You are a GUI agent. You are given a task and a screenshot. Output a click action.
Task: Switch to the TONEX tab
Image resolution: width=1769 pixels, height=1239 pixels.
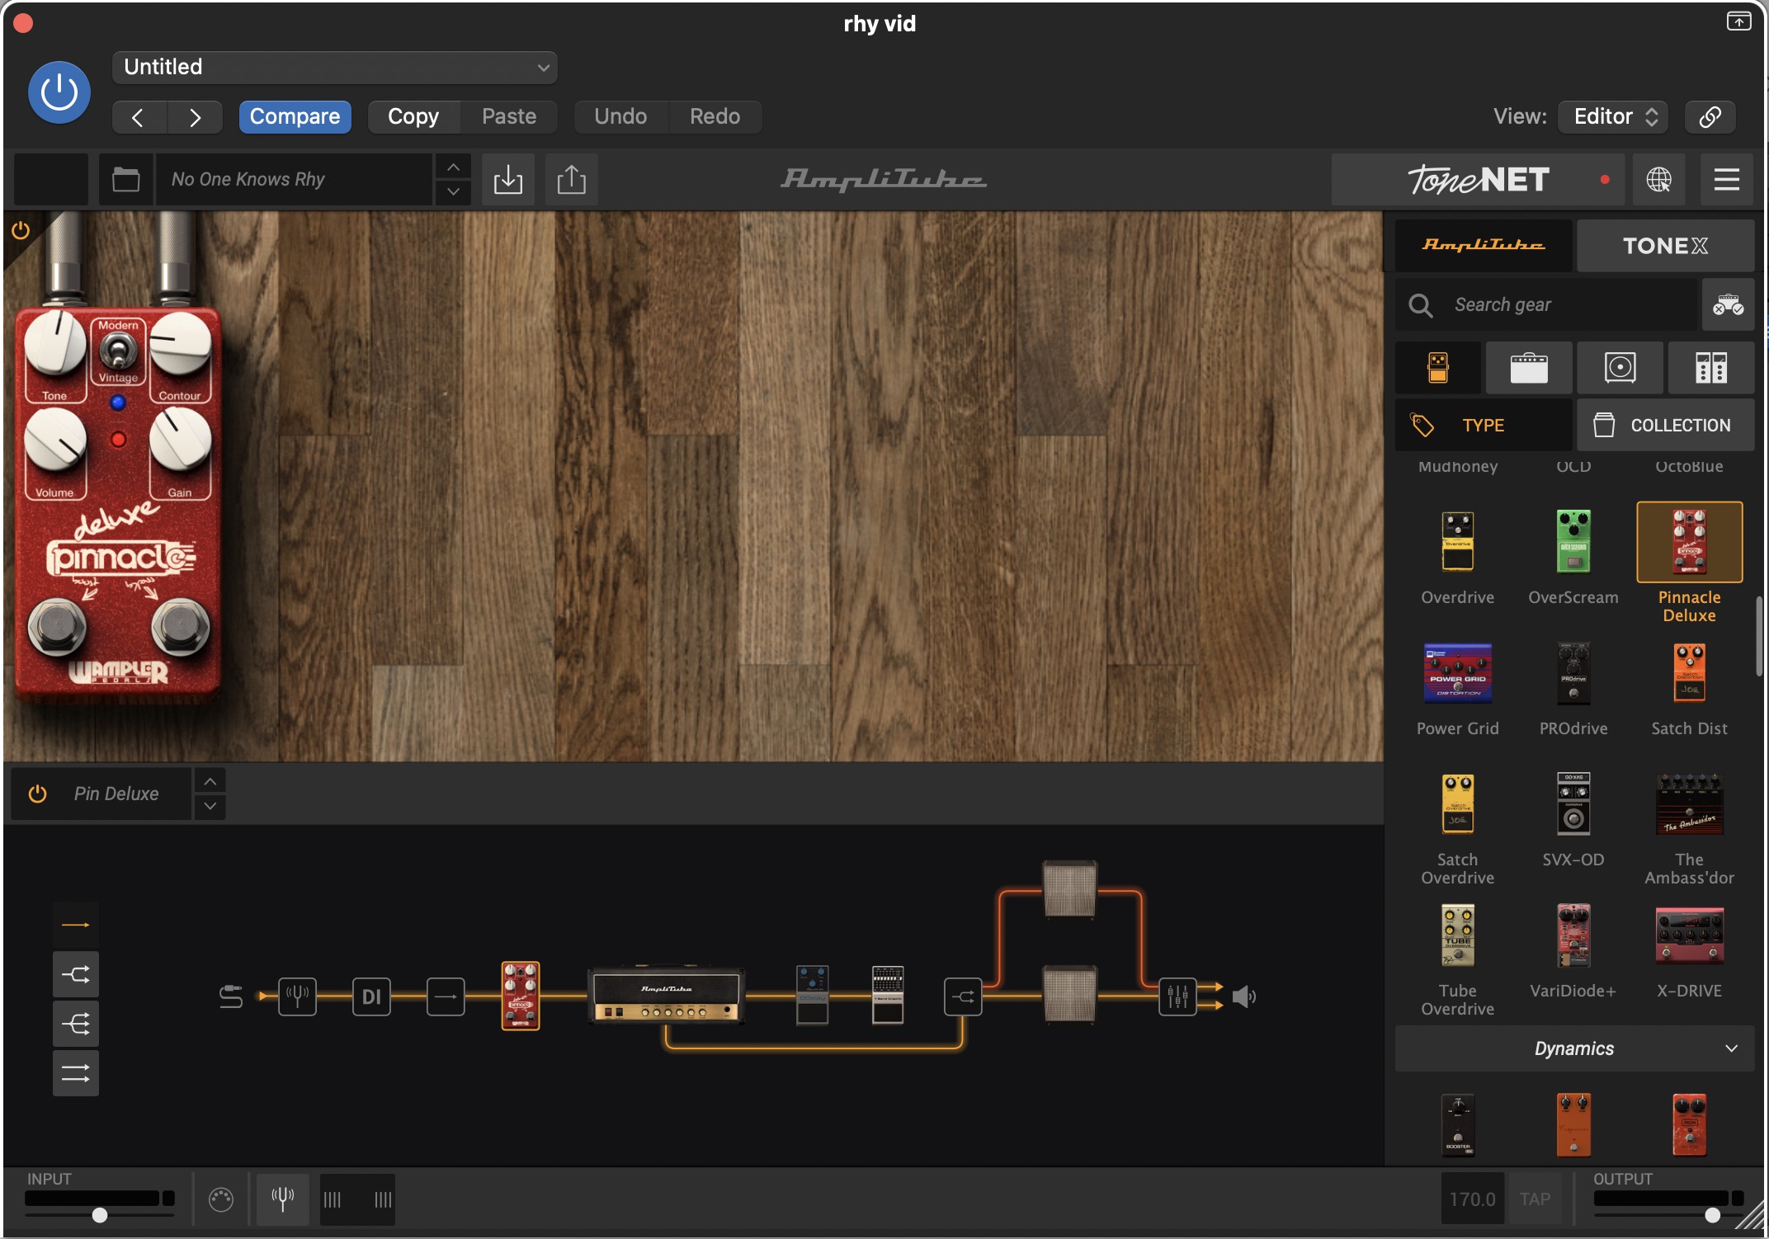[x=1664, y=246]
